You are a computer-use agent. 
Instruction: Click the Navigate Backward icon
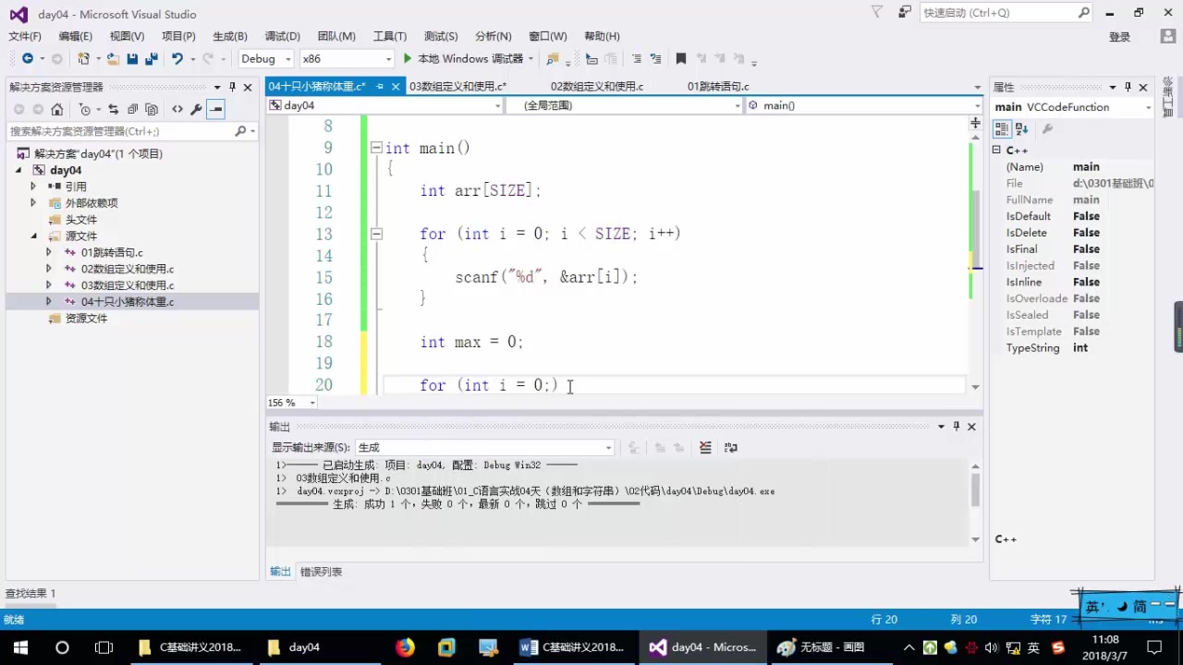[28, 58]
